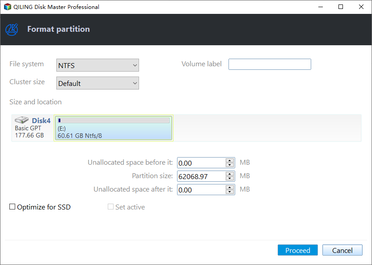This screenshot has height=265, width=372.
Task: Click the Proceed button
Action: 297,250
